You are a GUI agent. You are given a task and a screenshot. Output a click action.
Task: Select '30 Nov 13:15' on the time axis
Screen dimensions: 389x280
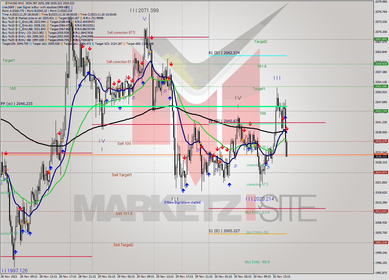pyautogui.click(x=282, y=277)
